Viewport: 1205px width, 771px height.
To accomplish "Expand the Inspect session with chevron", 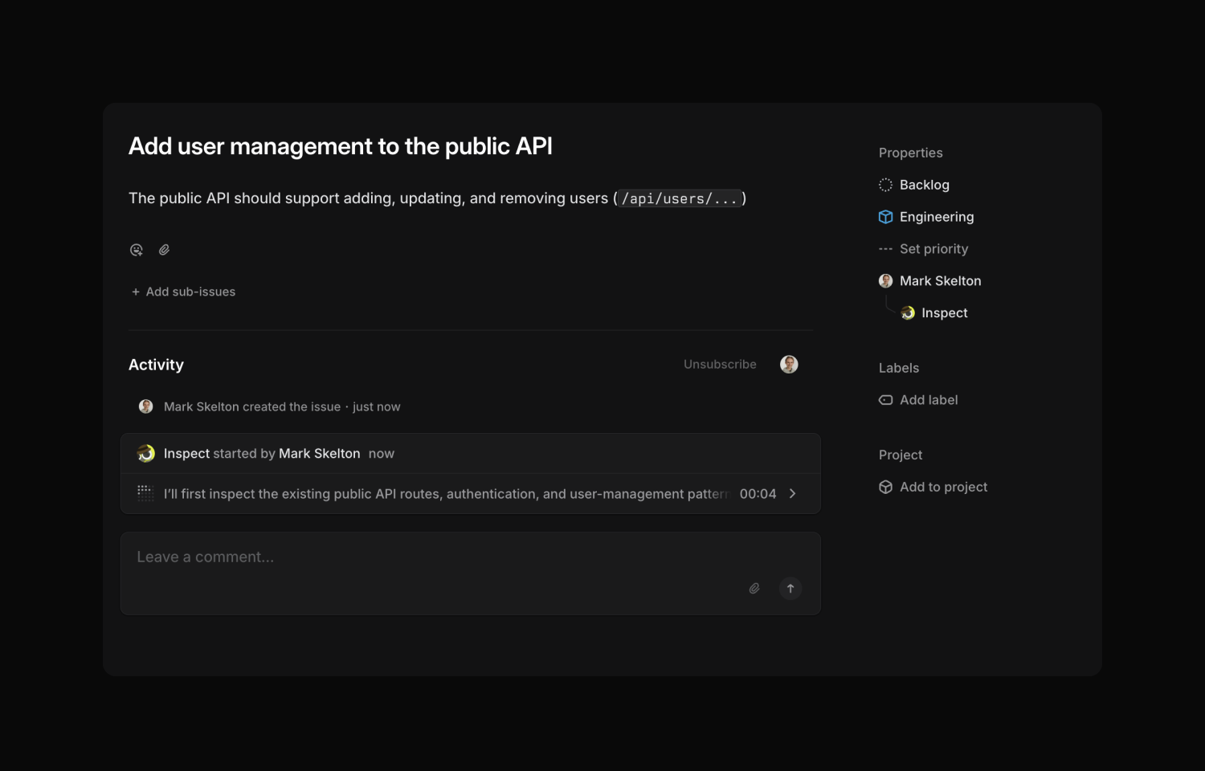I will tap(793, 494).
